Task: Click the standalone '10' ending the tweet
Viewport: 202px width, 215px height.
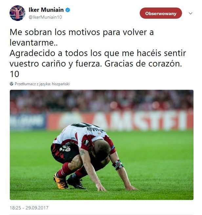Action: coord(14,74)
